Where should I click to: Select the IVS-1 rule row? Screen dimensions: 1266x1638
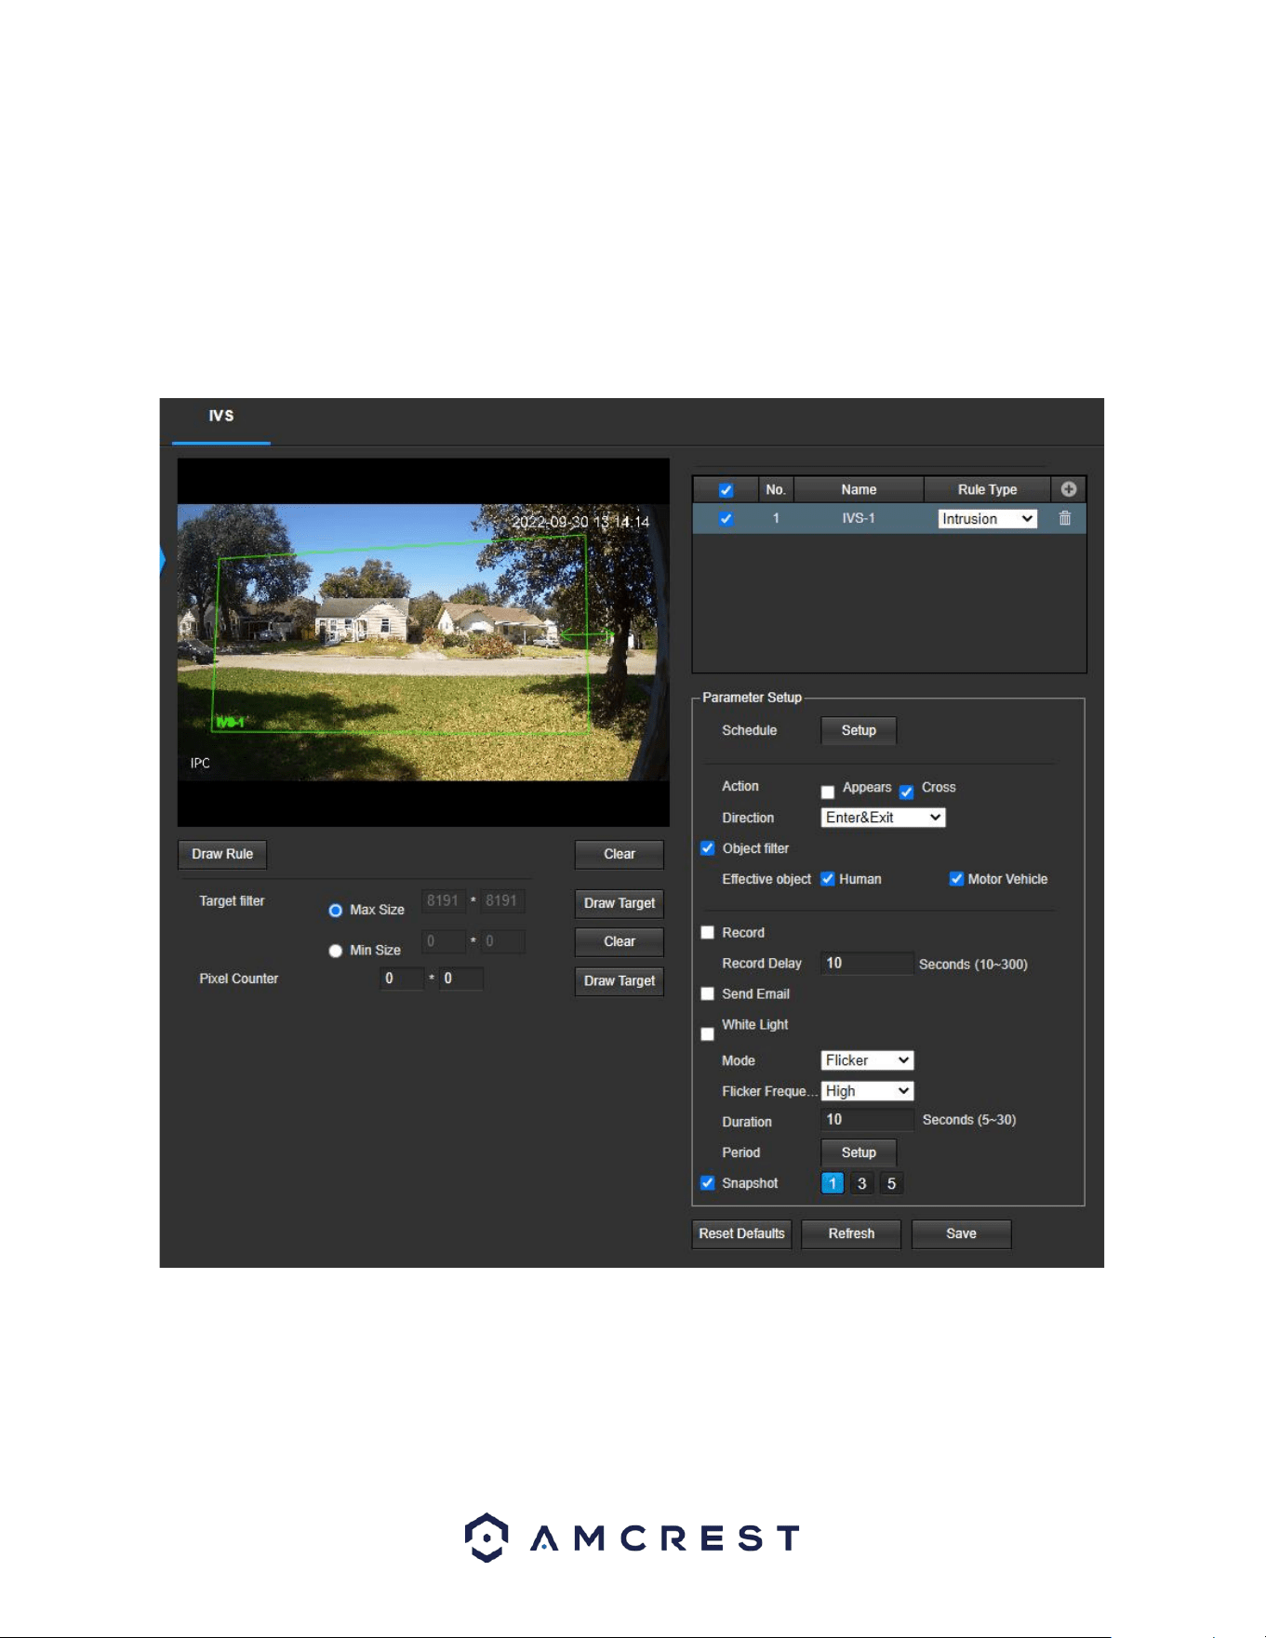tap(889, 518)
